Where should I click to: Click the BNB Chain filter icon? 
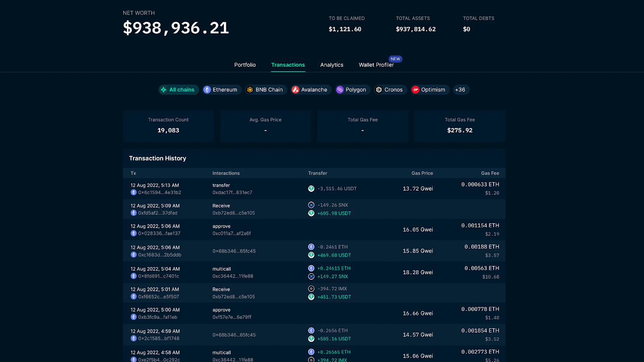[250, 90]
